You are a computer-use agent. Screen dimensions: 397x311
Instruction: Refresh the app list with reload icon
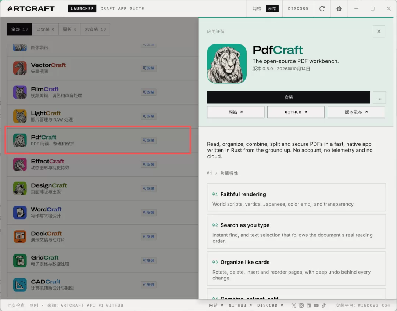[x=322, y=8]
